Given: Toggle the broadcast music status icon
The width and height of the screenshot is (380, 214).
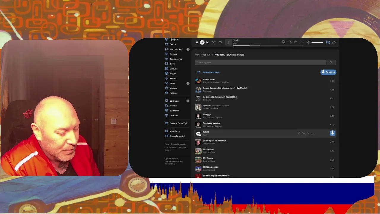Looking at the screenshot, I should coord(328,42).
